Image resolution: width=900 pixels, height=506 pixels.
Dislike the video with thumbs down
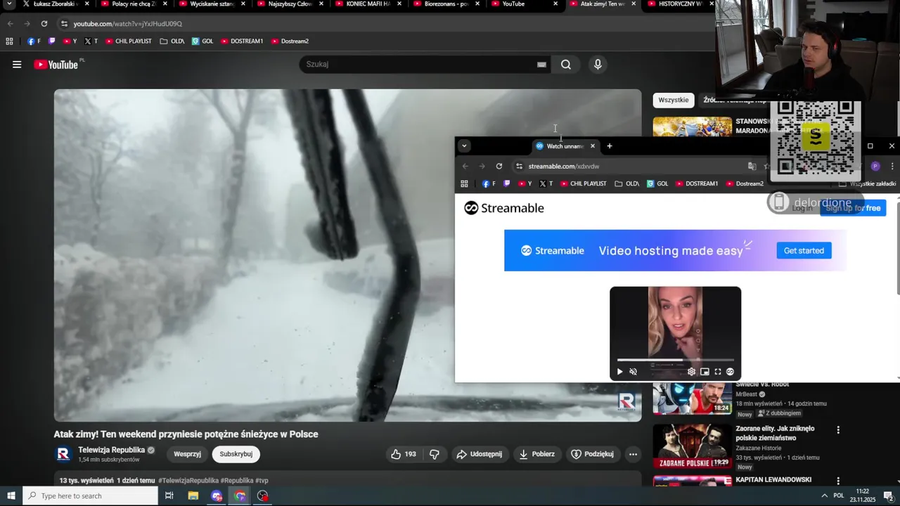[x=435, y=454]
